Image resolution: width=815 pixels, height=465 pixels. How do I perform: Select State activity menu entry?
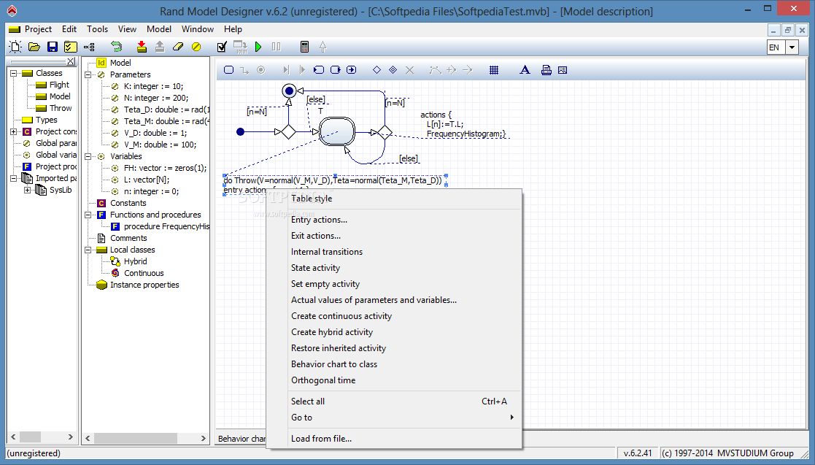[x=394, y=268]
